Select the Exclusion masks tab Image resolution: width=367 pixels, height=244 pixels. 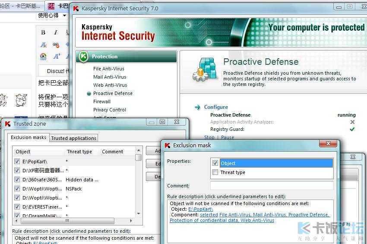[x=28, y=137]
